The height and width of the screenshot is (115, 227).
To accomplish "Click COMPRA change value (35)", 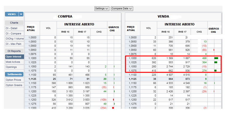I will tap(104, 87).
